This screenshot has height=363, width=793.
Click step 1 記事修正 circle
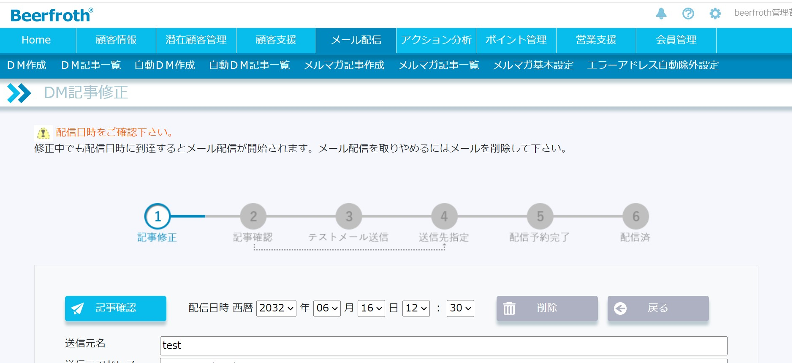click(158, 216)
